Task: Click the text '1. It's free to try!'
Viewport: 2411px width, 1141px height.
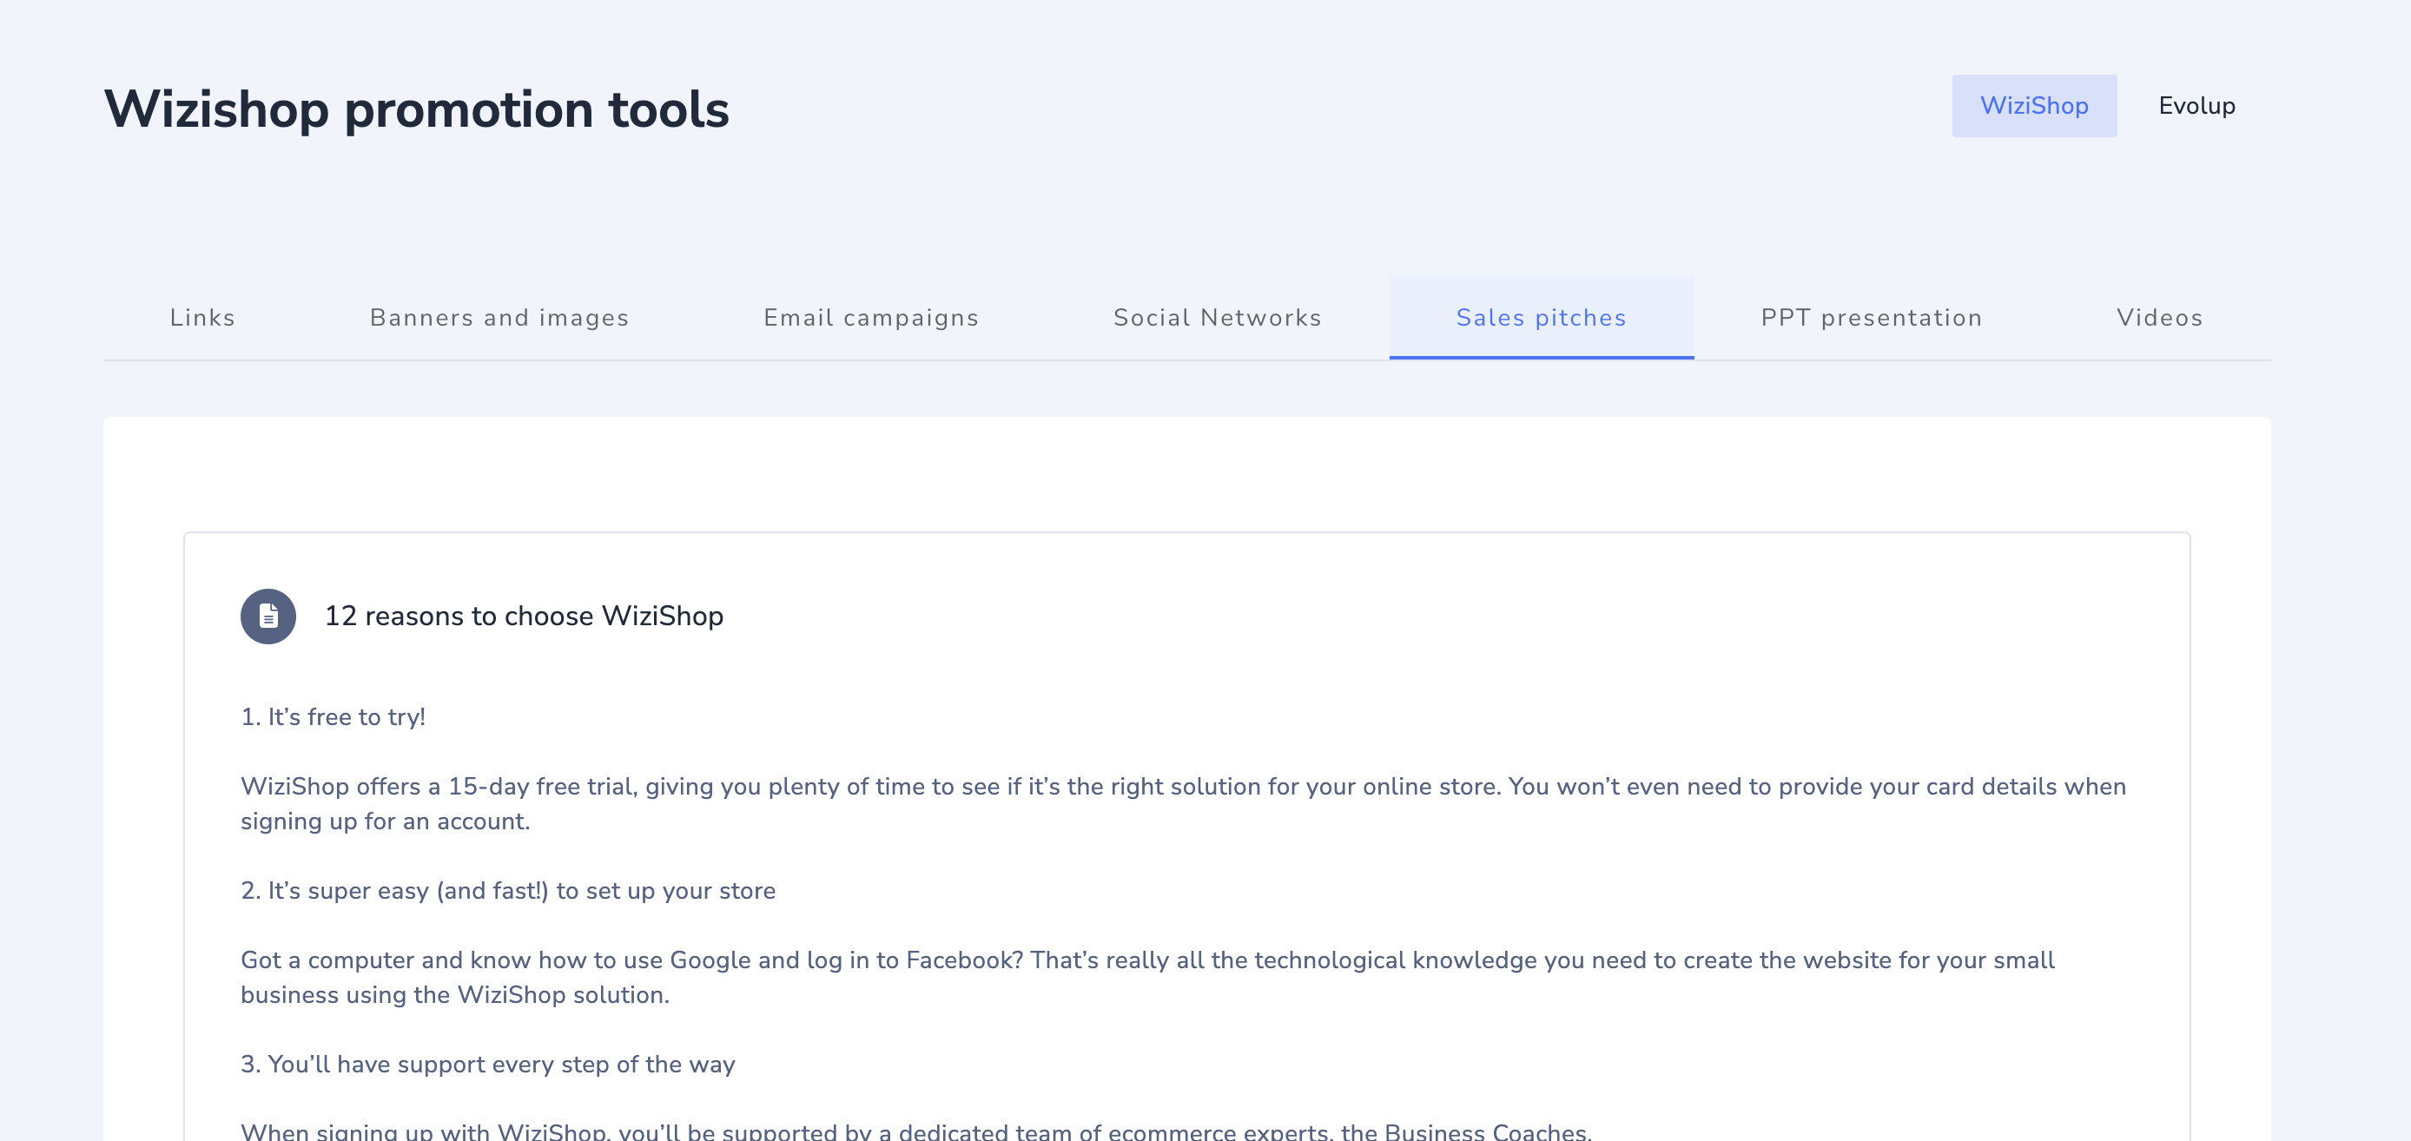Action: point(334,717)
